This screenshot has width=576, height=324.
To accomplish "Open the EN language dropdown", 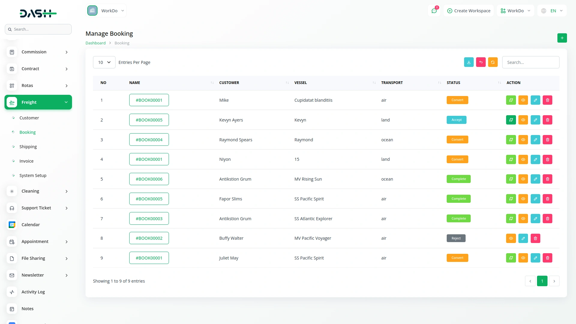I will (552, 10).
